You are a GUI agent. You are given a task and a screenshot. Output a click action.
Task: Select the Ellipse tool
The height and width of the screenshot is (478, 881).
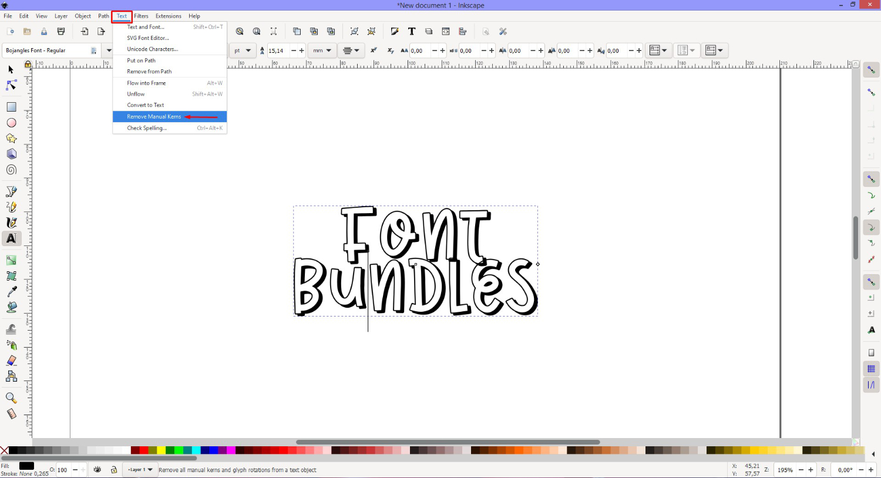tap(11, 123)
